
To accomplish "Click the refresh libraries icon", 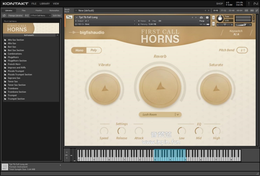I will pos(4,16).
